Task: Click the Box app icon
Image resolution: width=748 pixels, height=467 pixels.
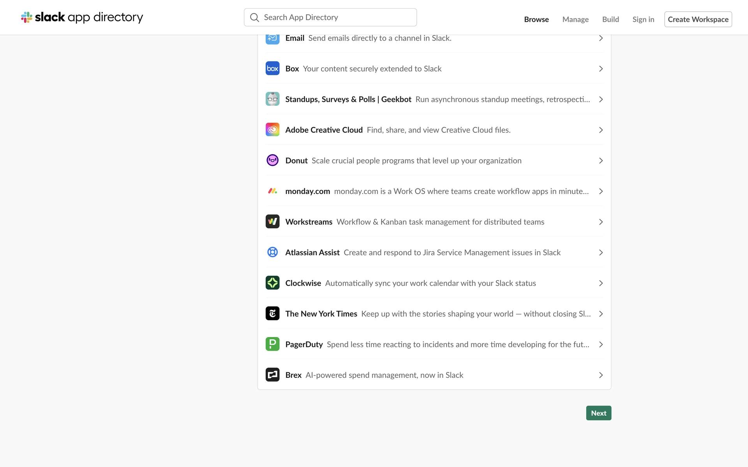Action: click(272, 68)
